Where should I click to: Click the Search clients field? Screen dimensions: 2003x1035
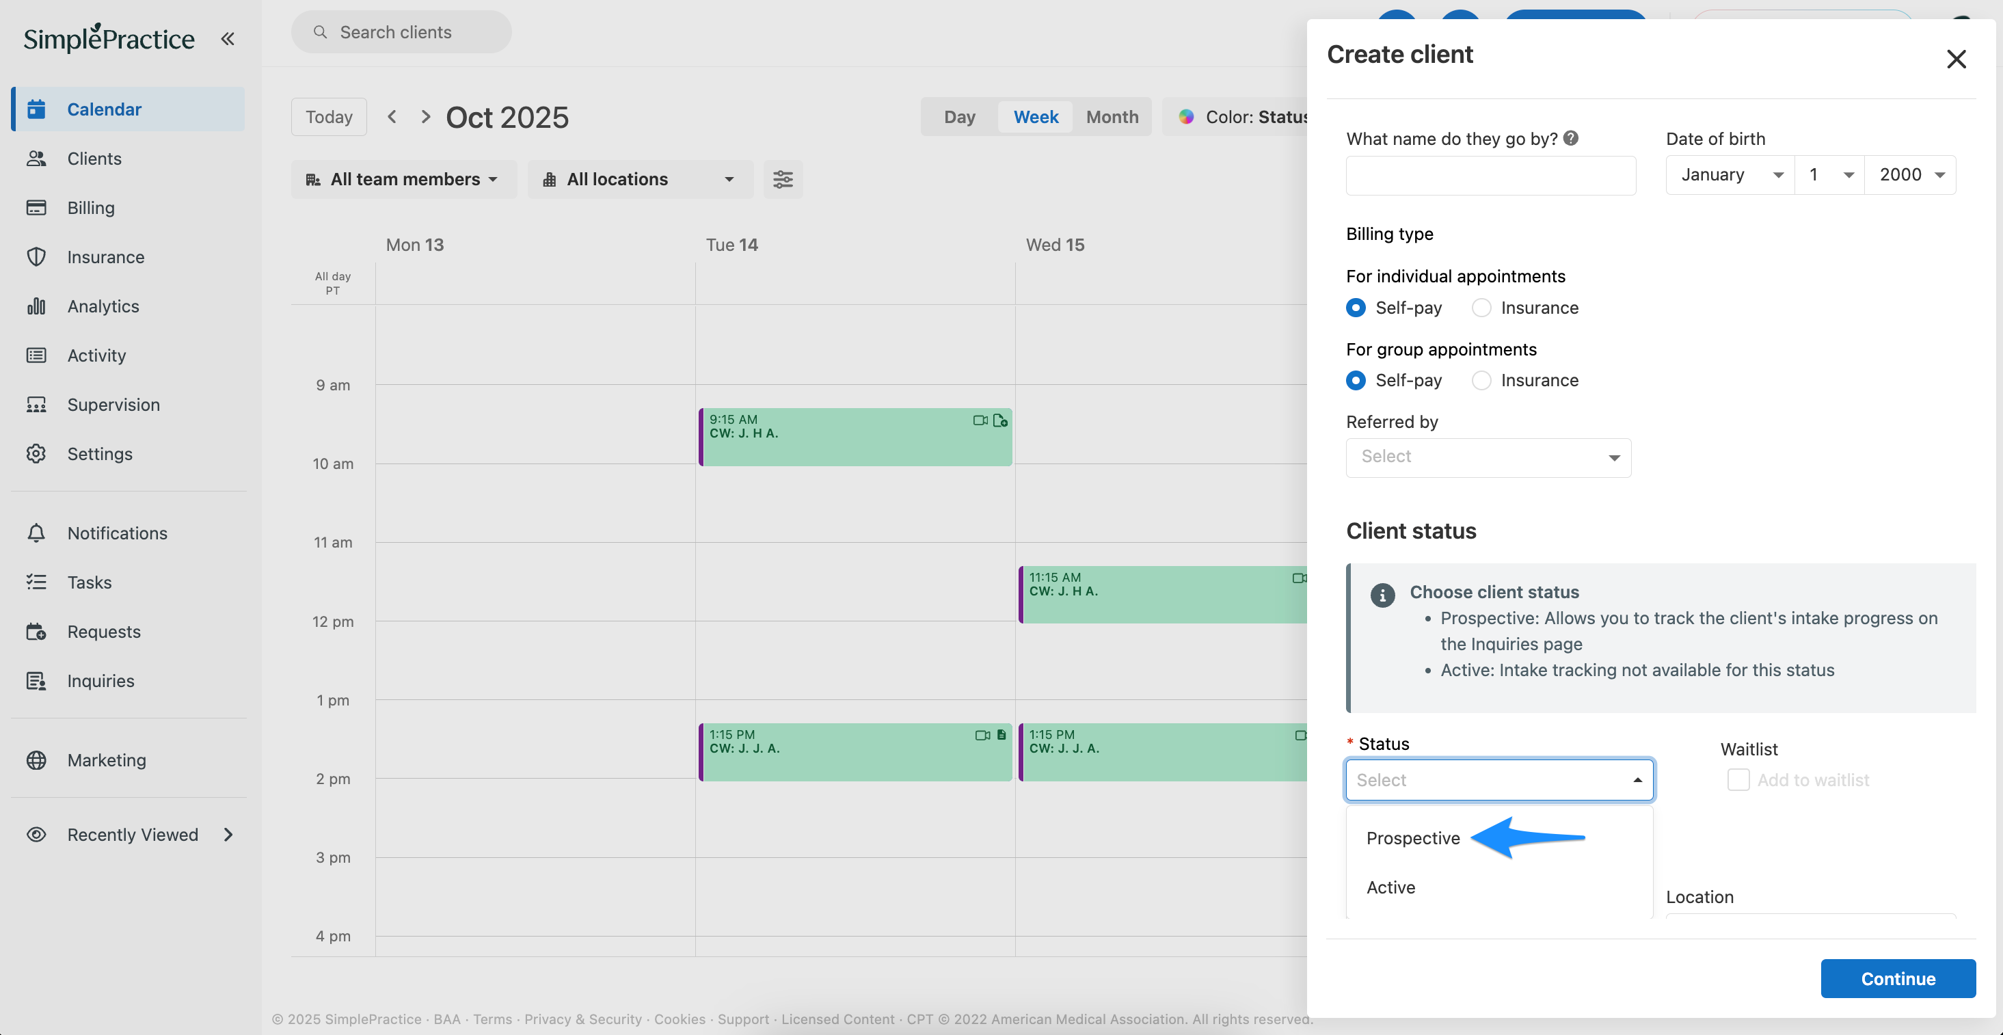(401, 32)
